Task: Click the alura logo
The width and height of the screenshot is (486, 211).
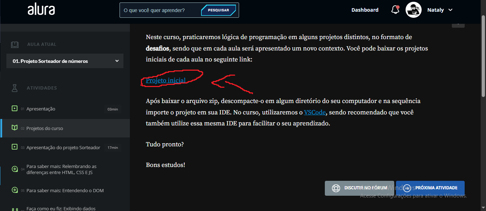Action: (x=41, y=10)
